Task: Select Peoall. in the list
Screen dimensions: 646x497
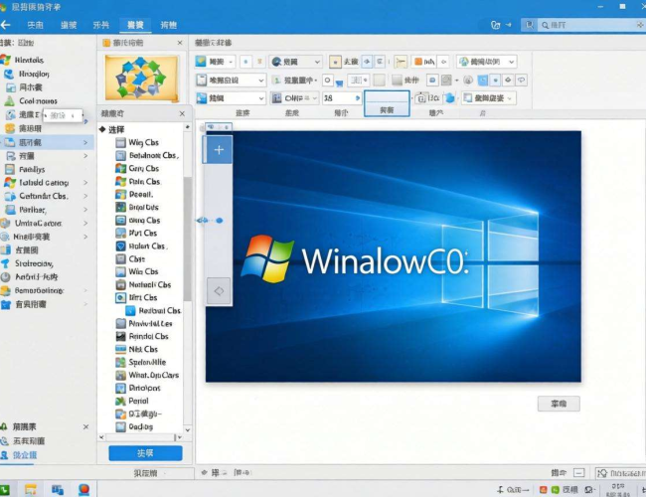Action: pos(141,194)
